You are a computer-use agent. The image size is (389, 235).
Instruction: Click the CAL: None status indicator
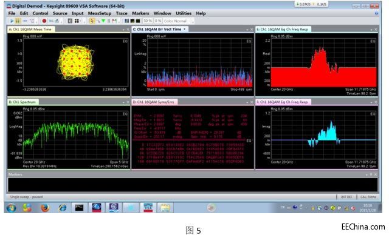368,197
